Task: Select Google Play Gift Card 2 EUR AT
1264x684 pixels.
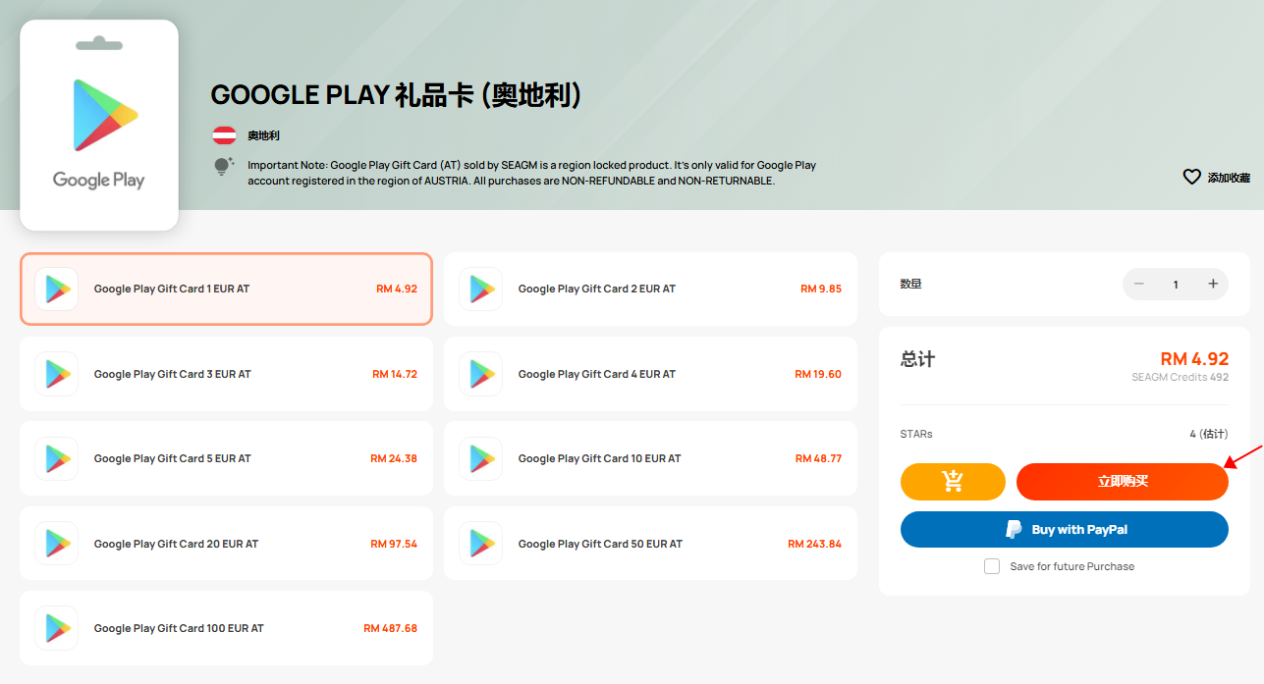Action: (650, 289)
